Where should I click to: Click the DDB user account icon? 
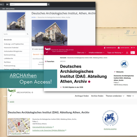pos(127,53)
